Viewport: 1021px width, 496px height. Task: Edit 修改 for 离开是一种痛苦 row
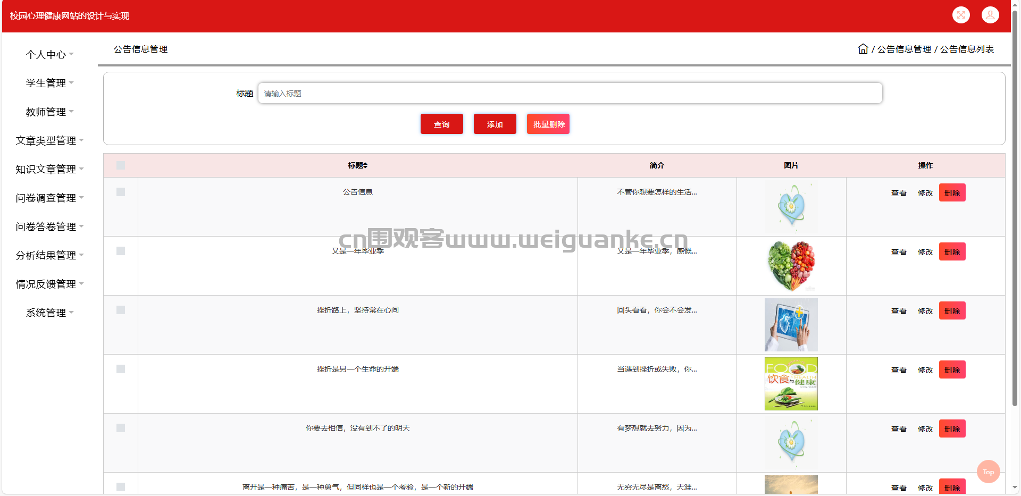(925, 488)
